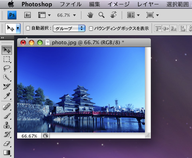
Task: Click the photo.jpg document proxy icon
Action: (48, 43)
